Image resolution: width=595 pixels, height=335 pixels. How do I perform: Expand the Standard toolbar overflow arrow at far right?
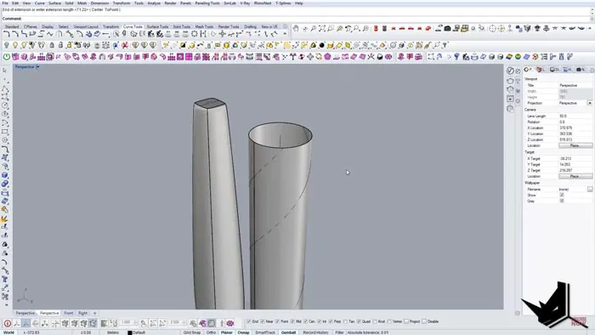tap(589, 28)
